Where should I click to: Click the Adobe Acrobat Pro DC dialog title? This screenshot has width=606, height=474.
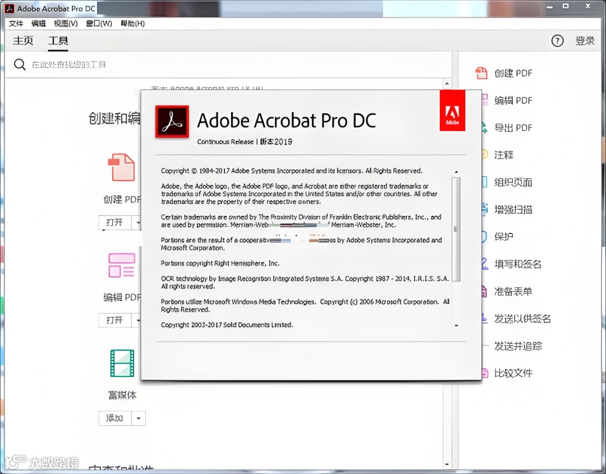tap(286, 120)
